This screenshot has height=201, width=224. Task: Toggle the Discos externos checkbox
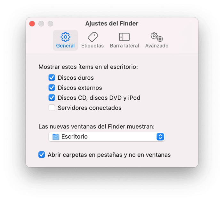[x=52, y=88]
